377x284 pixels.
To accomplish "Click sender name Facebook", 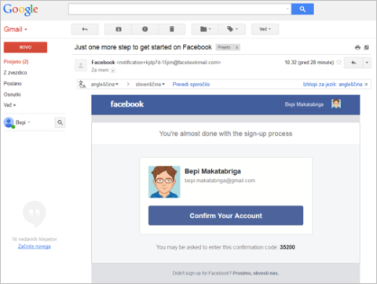I will point(103,63).
